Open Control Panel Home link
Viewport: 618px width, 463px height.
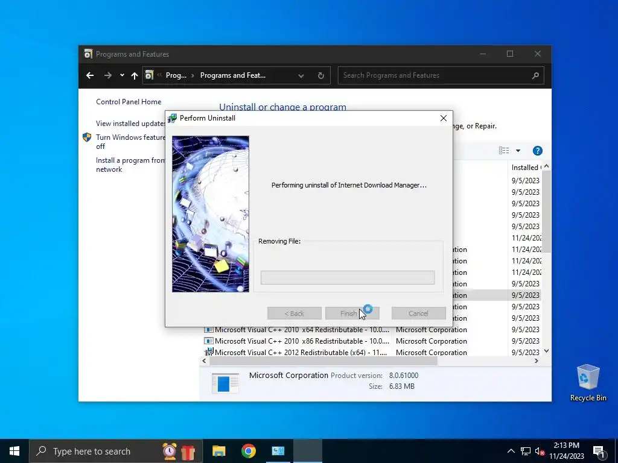click(129, 101)
